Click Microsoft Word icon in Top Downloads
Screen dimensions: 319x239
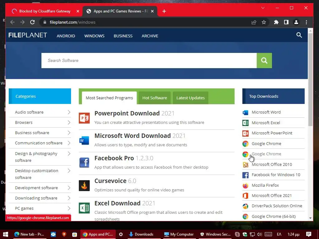pos(245,112)
